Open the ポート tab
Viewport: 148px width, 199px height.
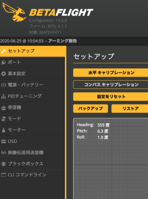point(32,62)
